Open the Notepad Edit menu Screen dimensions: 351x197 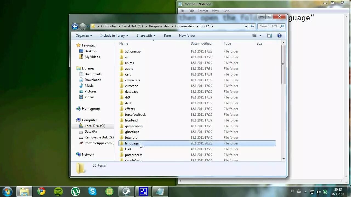pyautogui.click(x=191, y=11)
